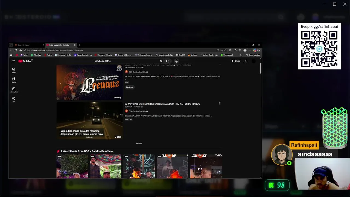Screen dimensions: 350x197
Task: Open the Short labeled TUBA
Action: [x=206, y=166]
